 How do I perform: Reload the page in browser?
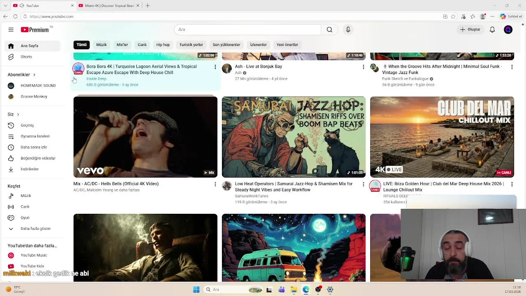click(15, 16)
